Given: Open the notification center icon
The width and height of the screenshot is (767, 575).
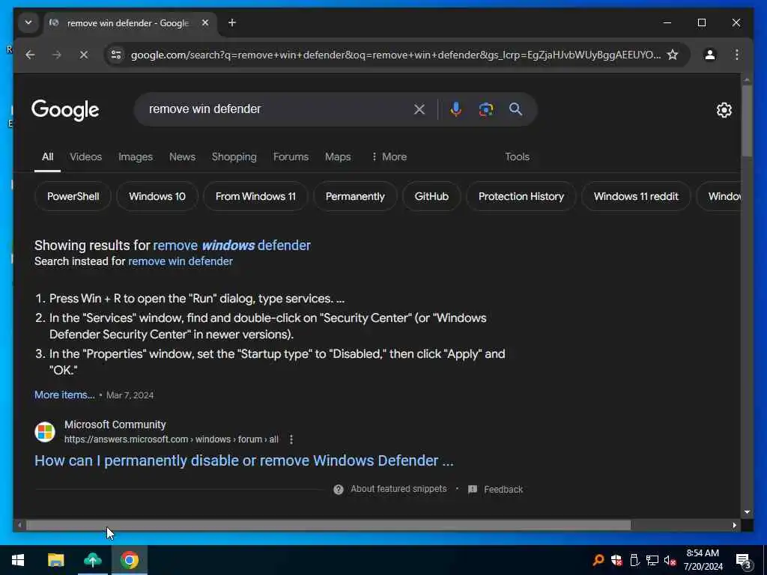Looking at the screenshot, I should click(x=743, y=561).
